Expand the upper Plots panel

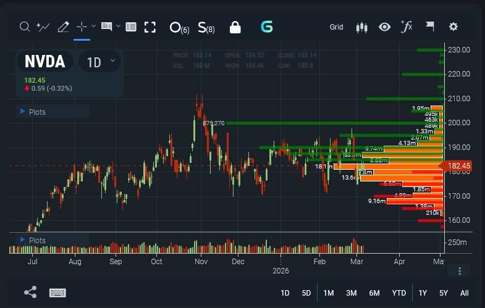[53, 112]
